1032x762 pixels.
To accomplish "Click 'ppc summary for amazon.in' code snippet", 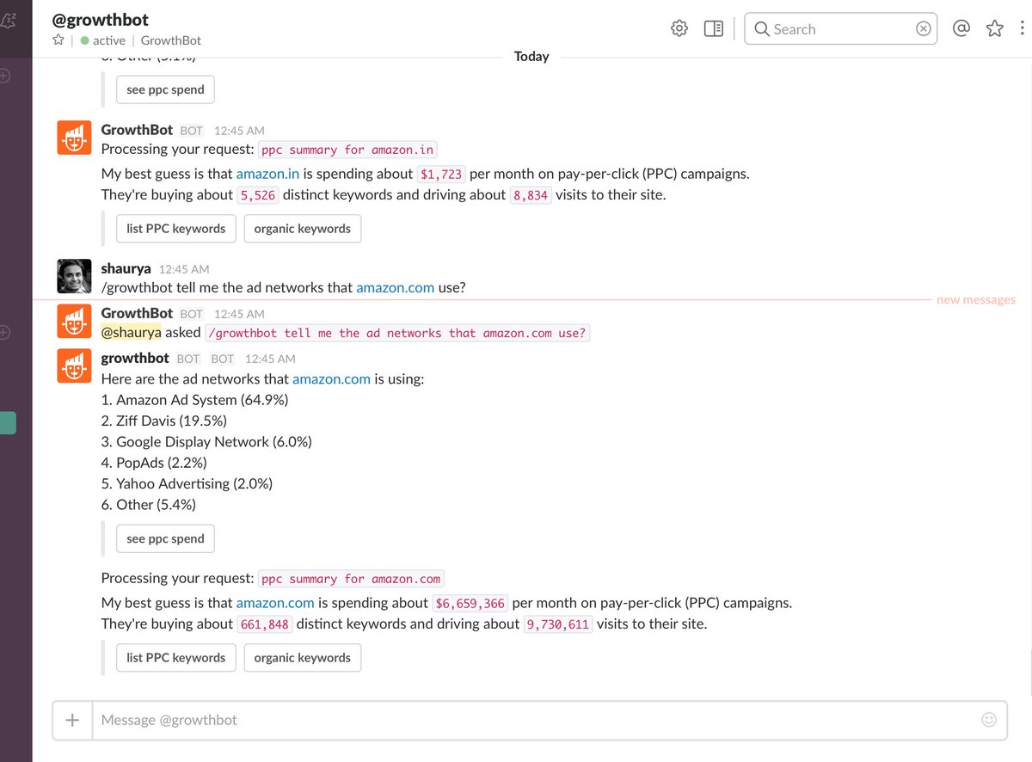I will pyautogui.click(x=347, y=150).
